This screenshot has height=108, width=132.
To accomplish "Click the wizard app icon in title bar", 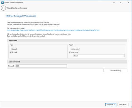I will 3,3.
